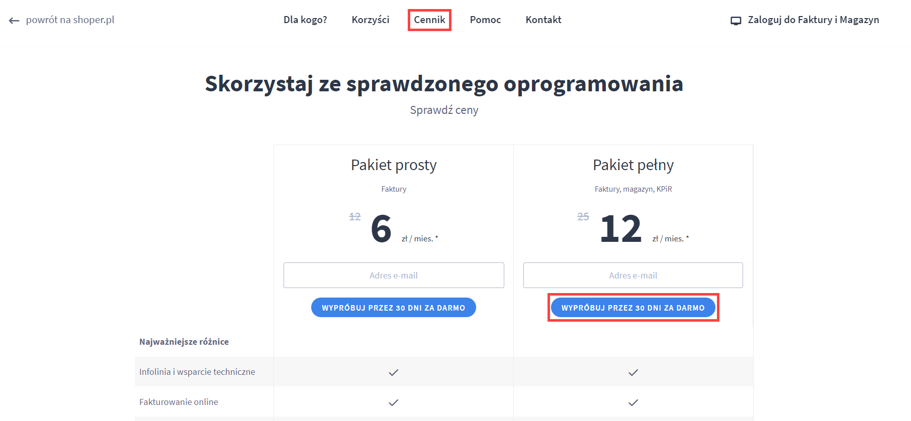Start free 30-day trial for Pakiet prosty
Viewport: 911px width, 421px height.
point(394,308)
